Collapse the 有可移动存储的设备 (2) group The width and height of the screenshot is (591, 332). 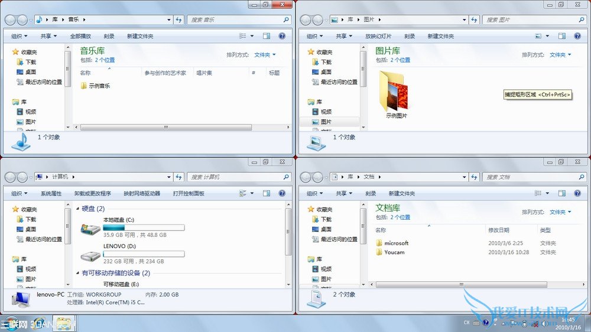(77, 273)
